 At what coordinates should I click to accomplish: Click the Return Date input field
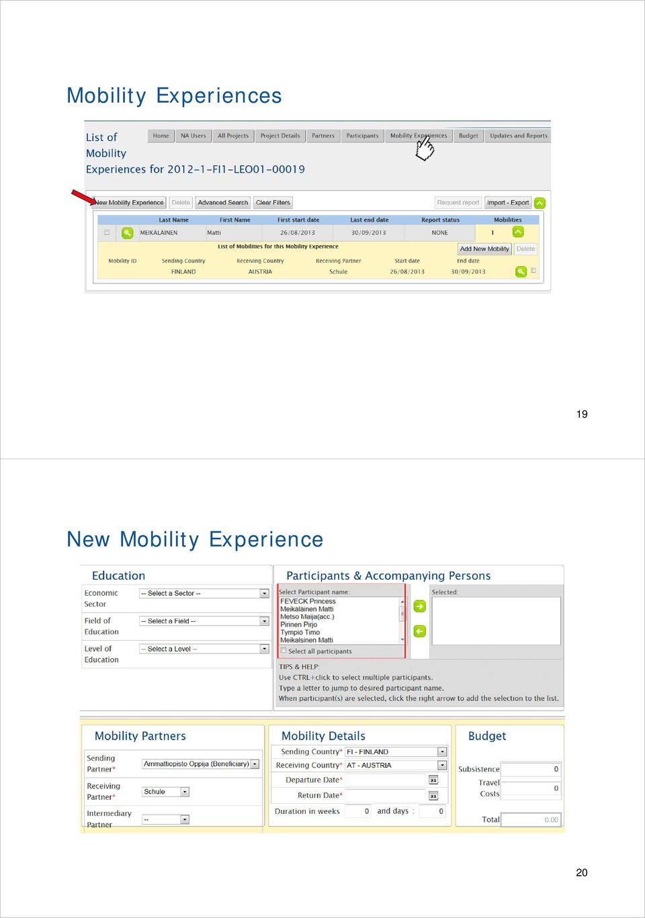(386, 796)
